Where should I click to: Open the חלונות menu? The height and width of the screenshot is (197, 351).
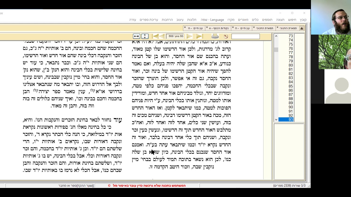coord(192,20)
